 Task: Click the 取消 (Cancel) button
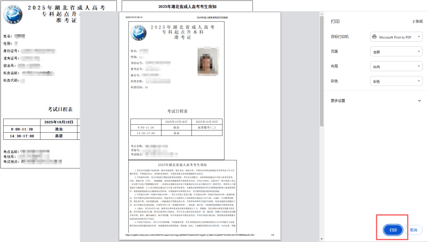pyautogui.click(x=413, y=230)
